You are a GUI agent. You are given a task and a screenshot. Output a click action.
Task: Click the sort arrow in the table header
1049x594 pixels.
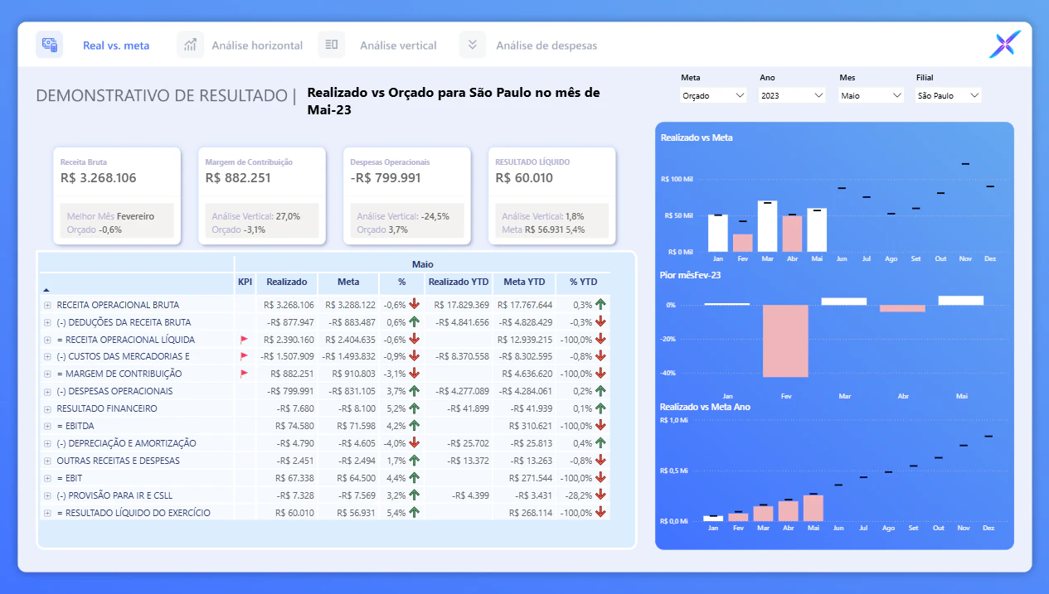coord(46,290)
